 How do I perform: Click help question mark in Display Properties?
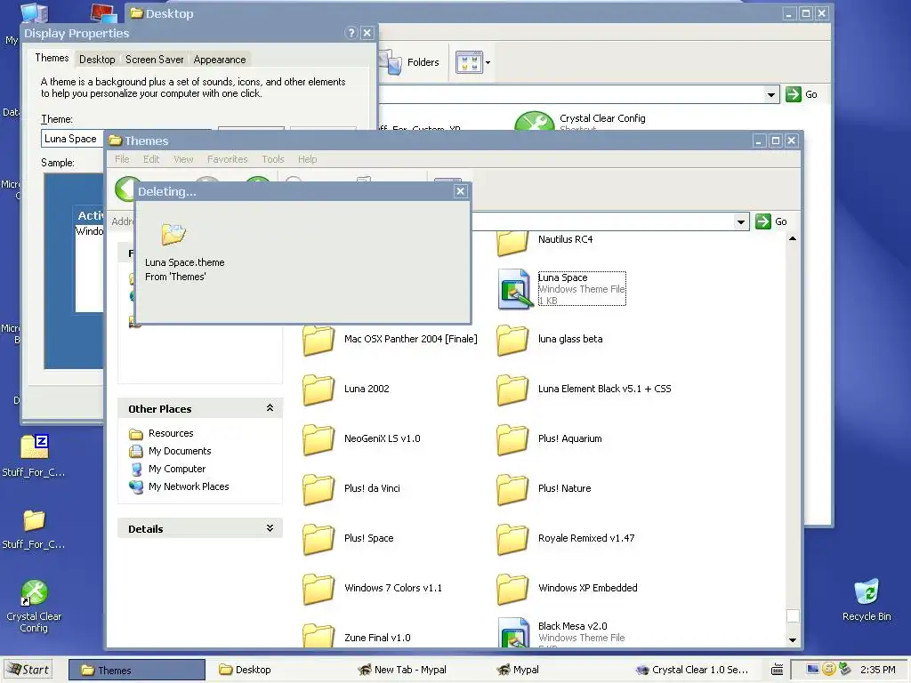[351, 33]
